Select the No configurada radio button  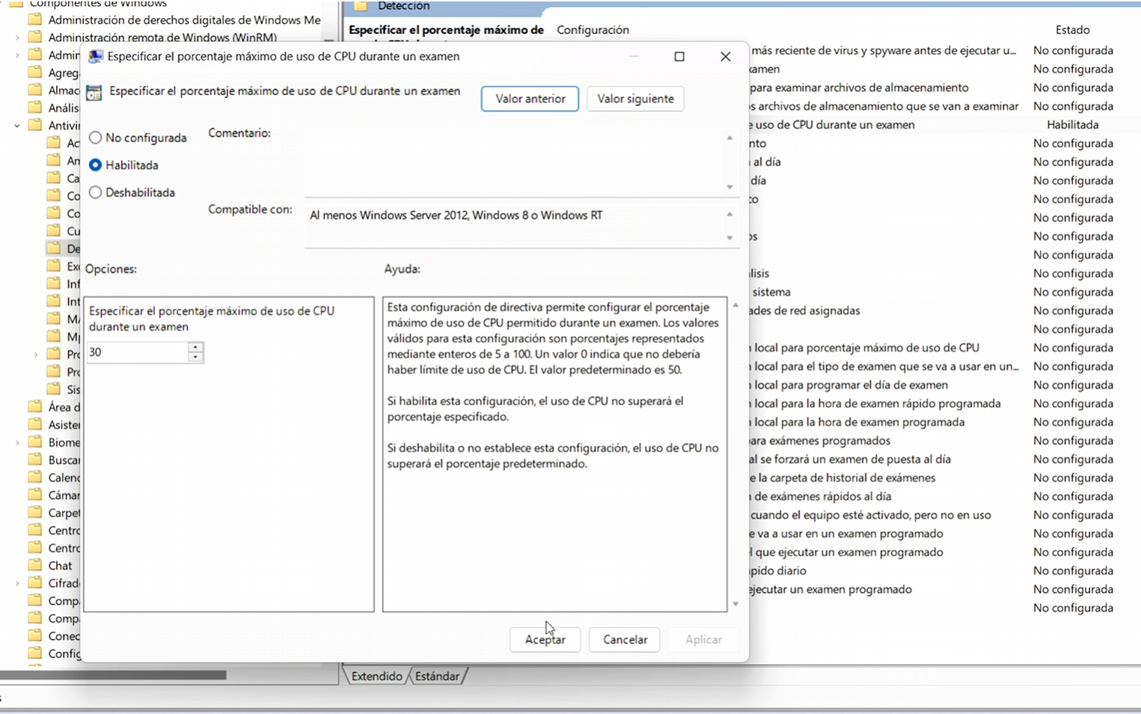click(x=95, y=138)
